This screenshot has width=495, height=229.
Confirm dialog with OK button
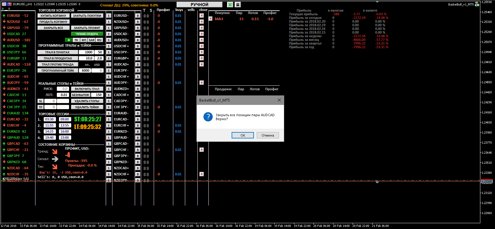[243, 135]
